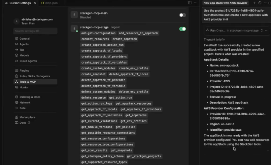The width and height of the screenshot is (271, 165).
Task: Click the delete_resource tool chip
Action: click(94, 98)
